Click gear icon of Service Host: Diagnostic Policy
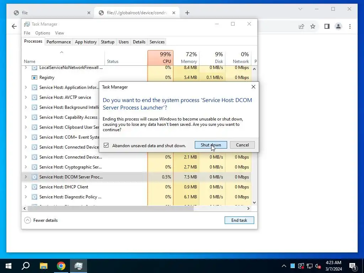The image size is (364, 273). [34, 197]
